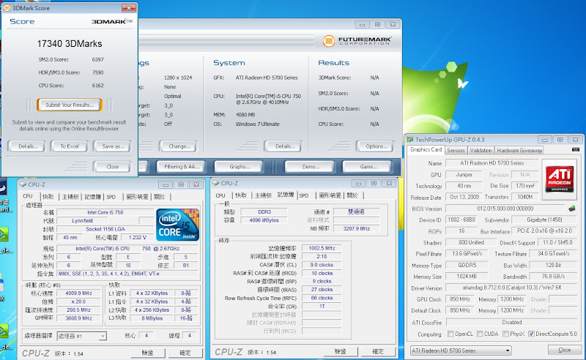Click the 3DMark Score window title icon
586x360 pixels.
point(7,8)
